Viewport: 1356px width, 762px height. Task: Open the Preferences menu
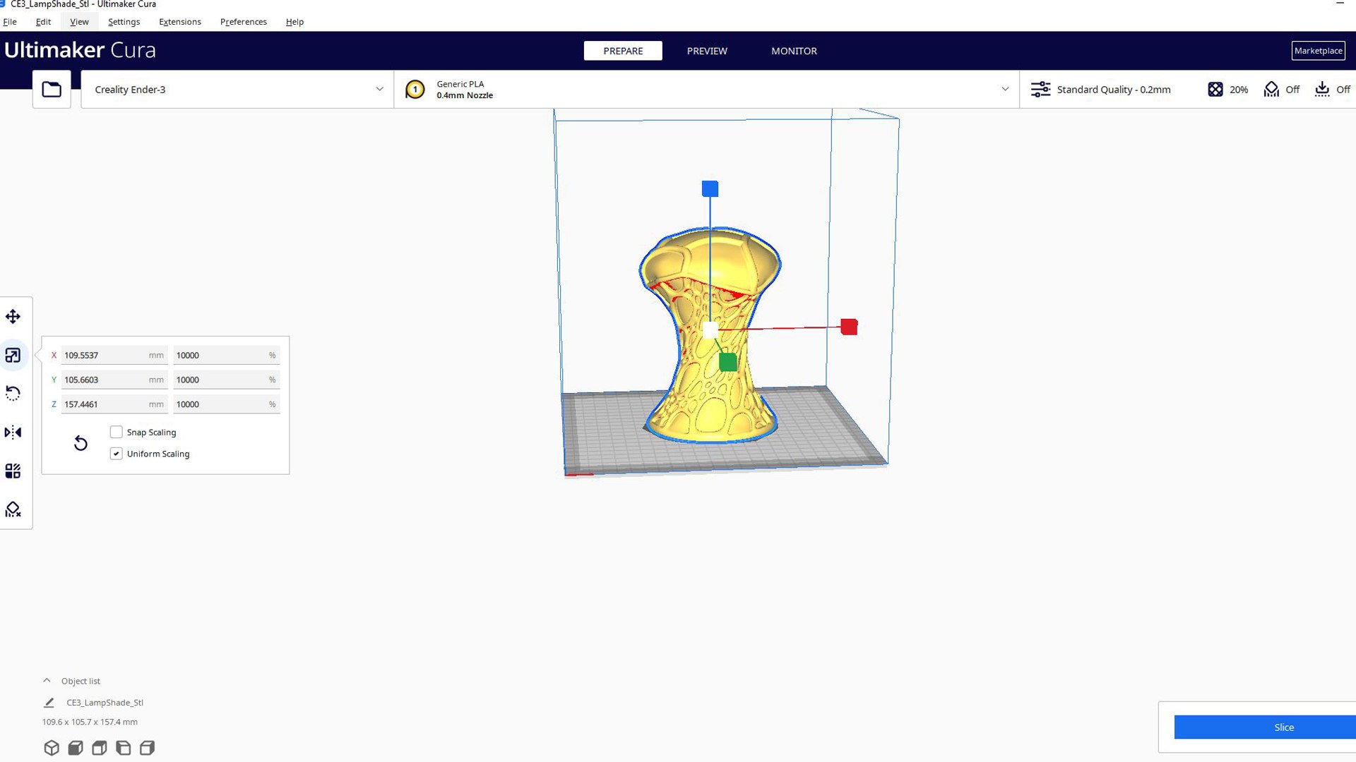point(244,22)
